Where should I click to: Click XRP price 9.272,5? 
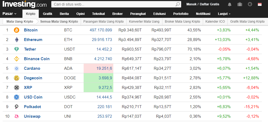[x=105, y=88]
